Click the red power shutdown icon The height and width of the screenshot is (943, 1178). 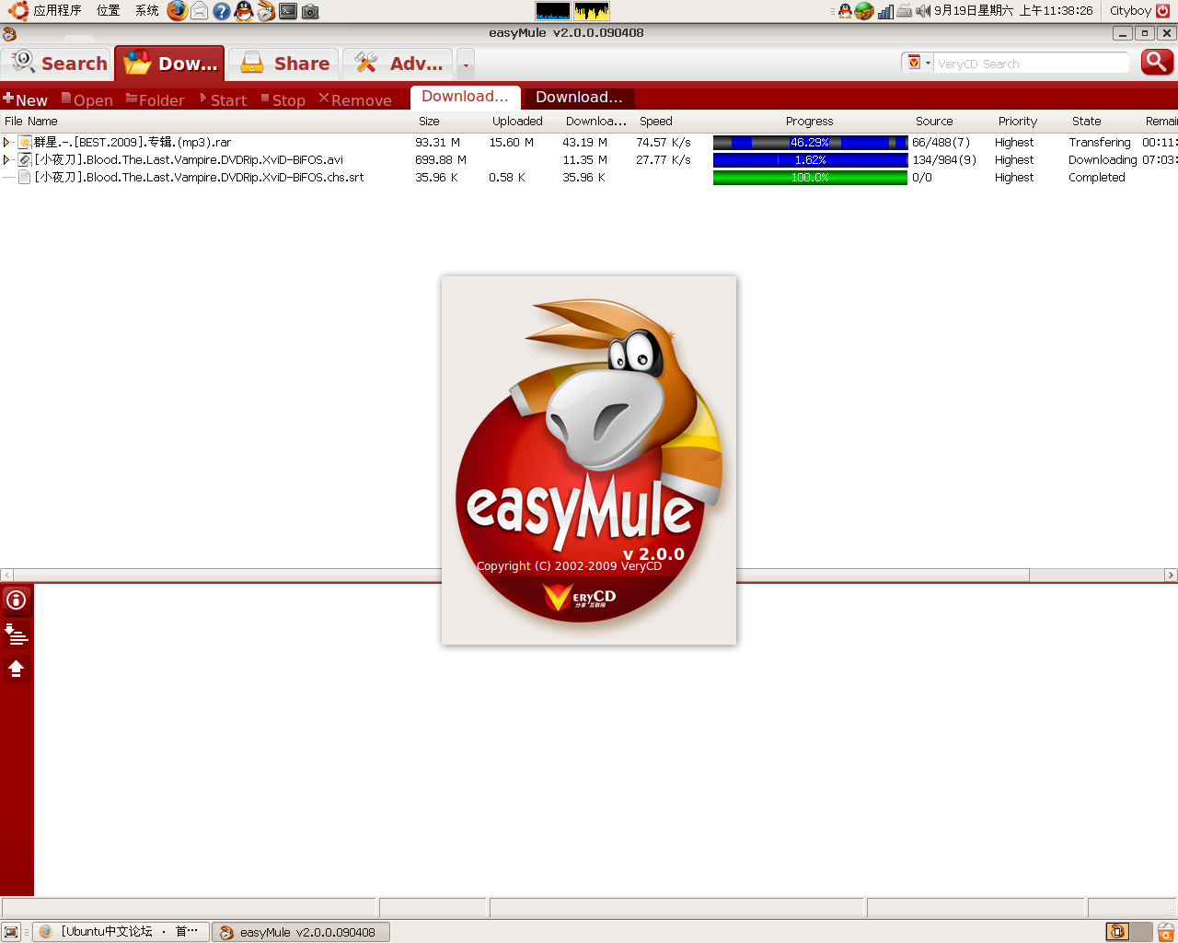1163,11
